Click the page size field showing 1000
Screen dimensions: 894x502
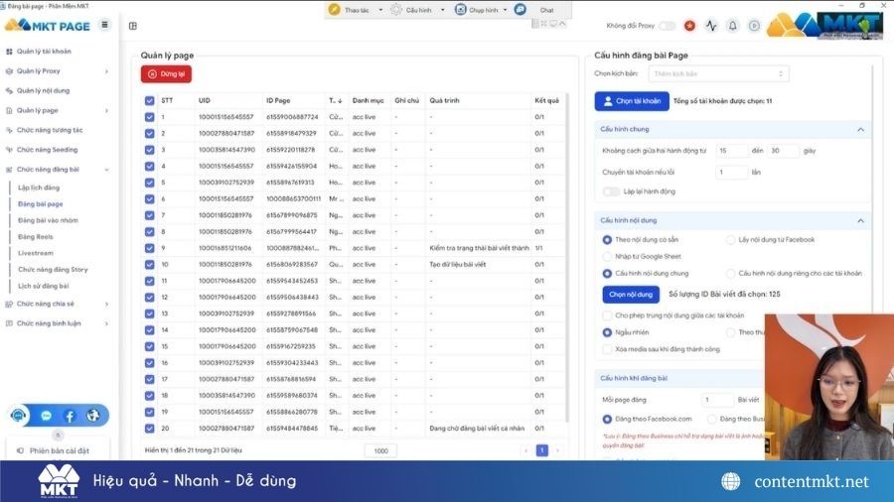(x=380, y=450)
